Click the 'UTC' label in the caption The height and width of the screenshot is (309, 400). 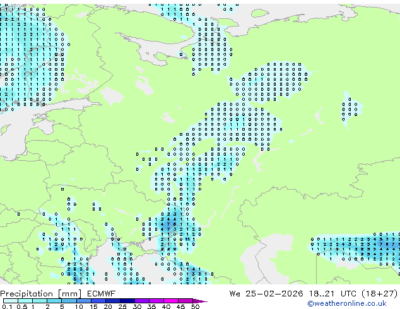pyautogui.click(x=348, y=294)
